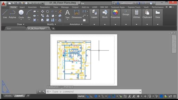Open workspace switching gear dropdown arrow
178x100 pixels.
coord(142,96)
